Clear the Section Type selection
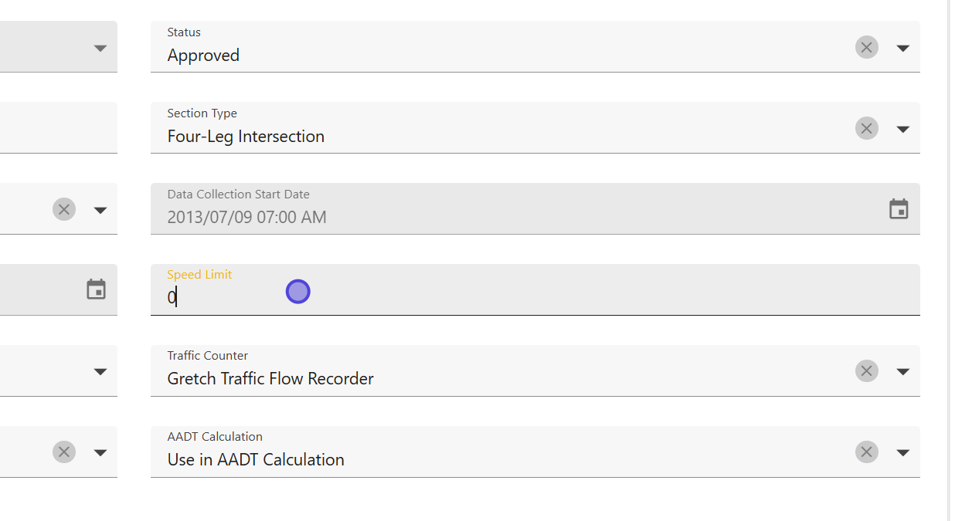Screen dimensions: 955x521 tap(866, 129)
